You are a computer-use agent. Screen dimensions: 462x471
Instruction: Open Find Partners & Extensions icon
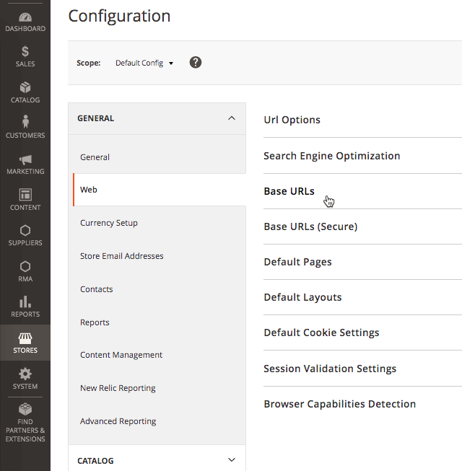click(25, 409)
